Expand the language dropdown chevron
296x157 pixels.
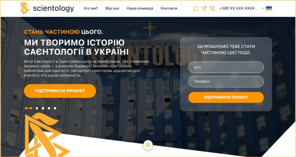pyautogui.click(x=263, y=8)
